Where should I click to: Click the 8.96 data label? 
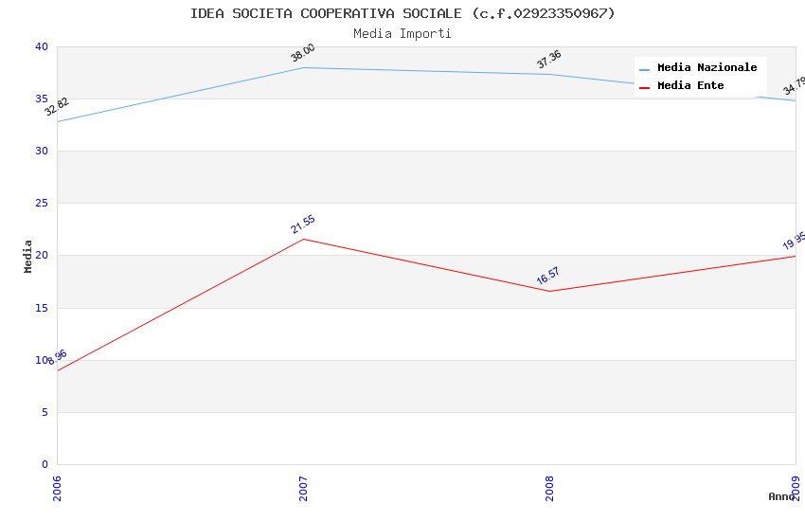pos(57,357)
